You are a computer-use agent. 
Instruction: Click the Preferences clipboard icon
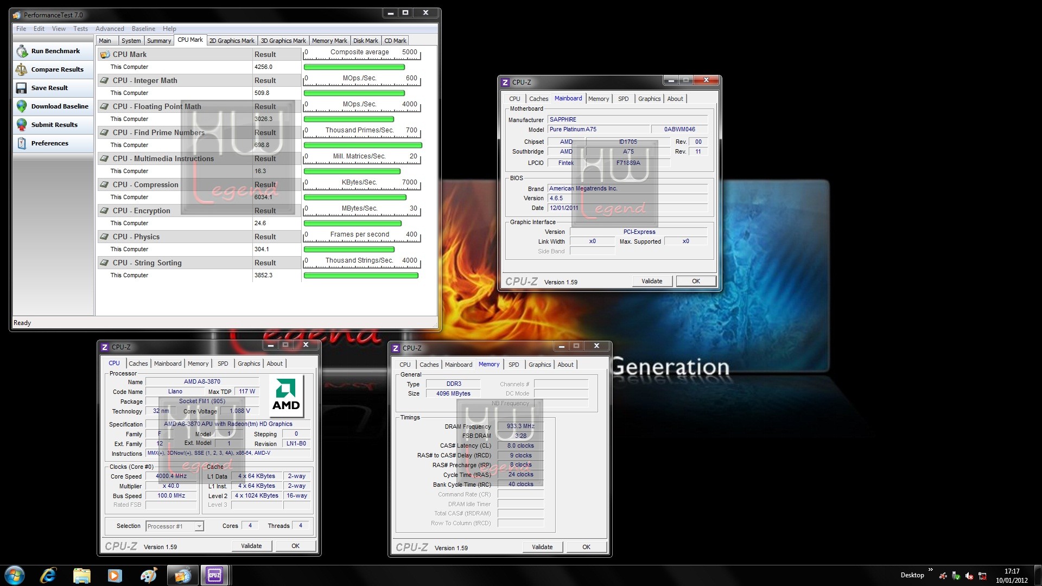click(x=22, y=143)
